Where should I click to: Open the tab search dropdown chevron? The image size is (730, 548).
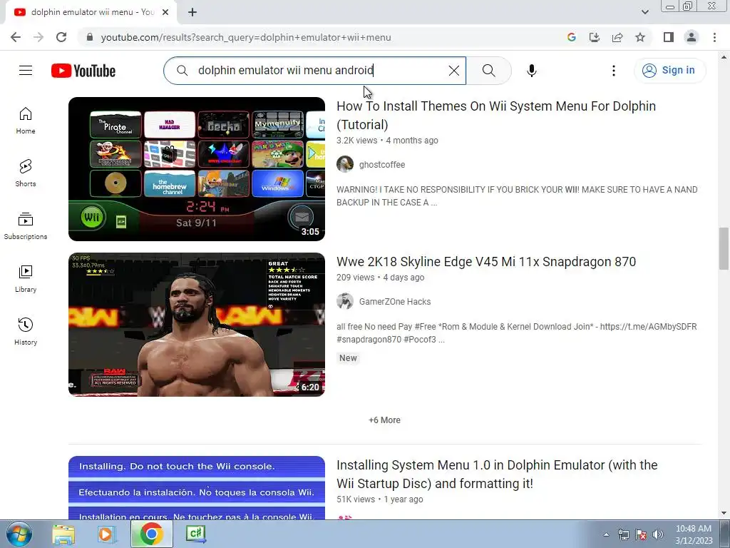click(644, 12)
